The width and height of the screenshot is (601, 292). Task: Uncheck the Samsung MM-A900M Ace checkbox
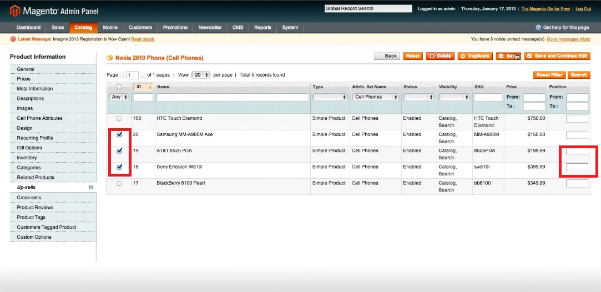[119, 135]
